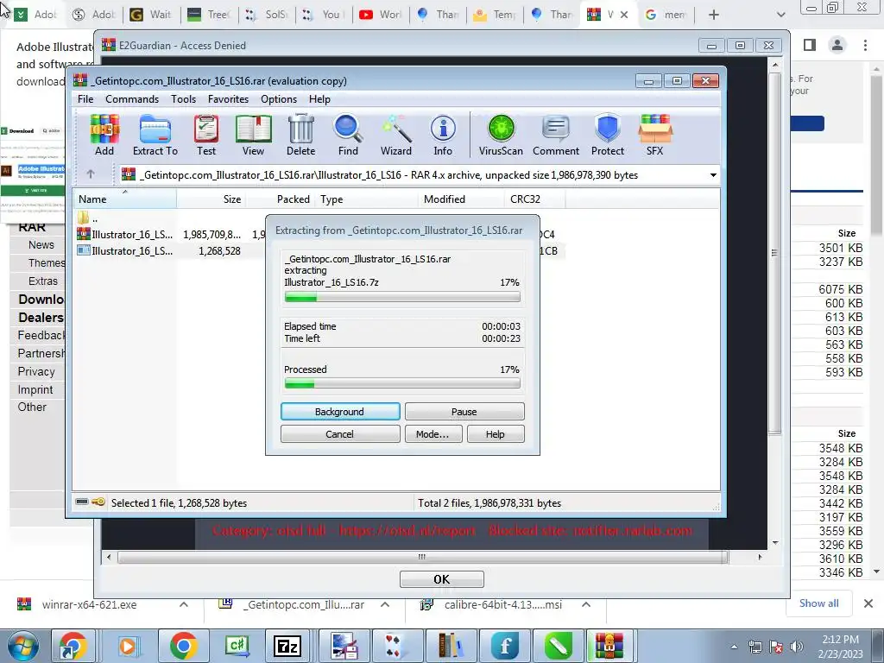The width and height of the screenshot is (884, 663).
Task: Click the Delete trash can icon
Action: point(301,136)
